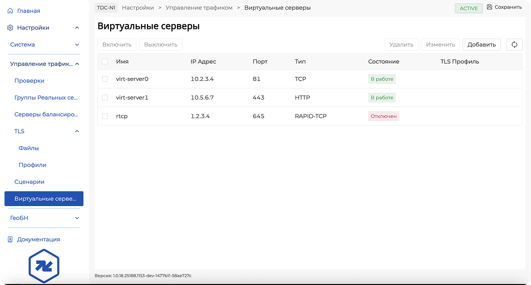The image size is (531, 285).
Task: Click the ACTIVE status badge
Action: (x=469, y=8)
